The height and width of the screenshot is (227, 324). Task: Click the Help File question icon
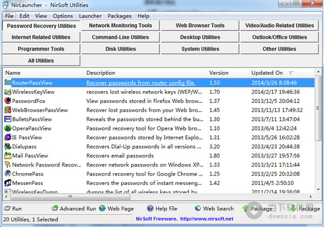point(150,209)
